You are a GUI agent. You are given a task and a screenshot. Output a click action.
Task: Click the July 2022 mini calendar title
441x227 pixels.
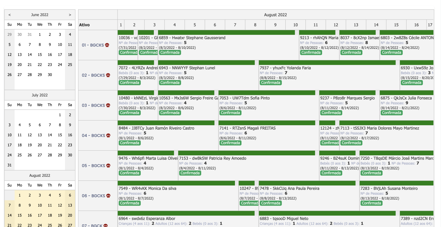(x=40, y=95)
